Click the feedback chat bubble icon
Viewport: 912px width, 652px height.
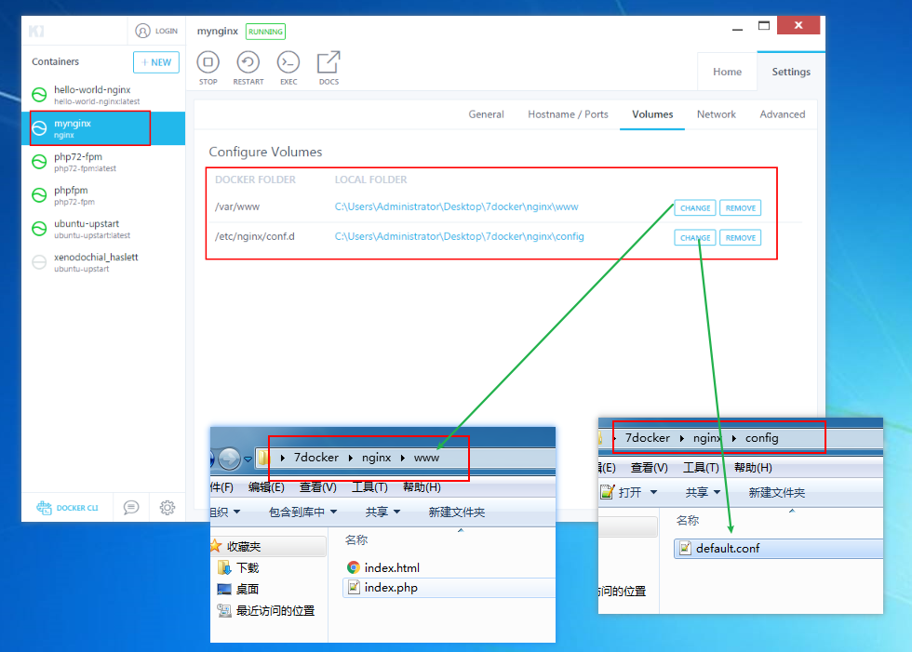[130, 507]
